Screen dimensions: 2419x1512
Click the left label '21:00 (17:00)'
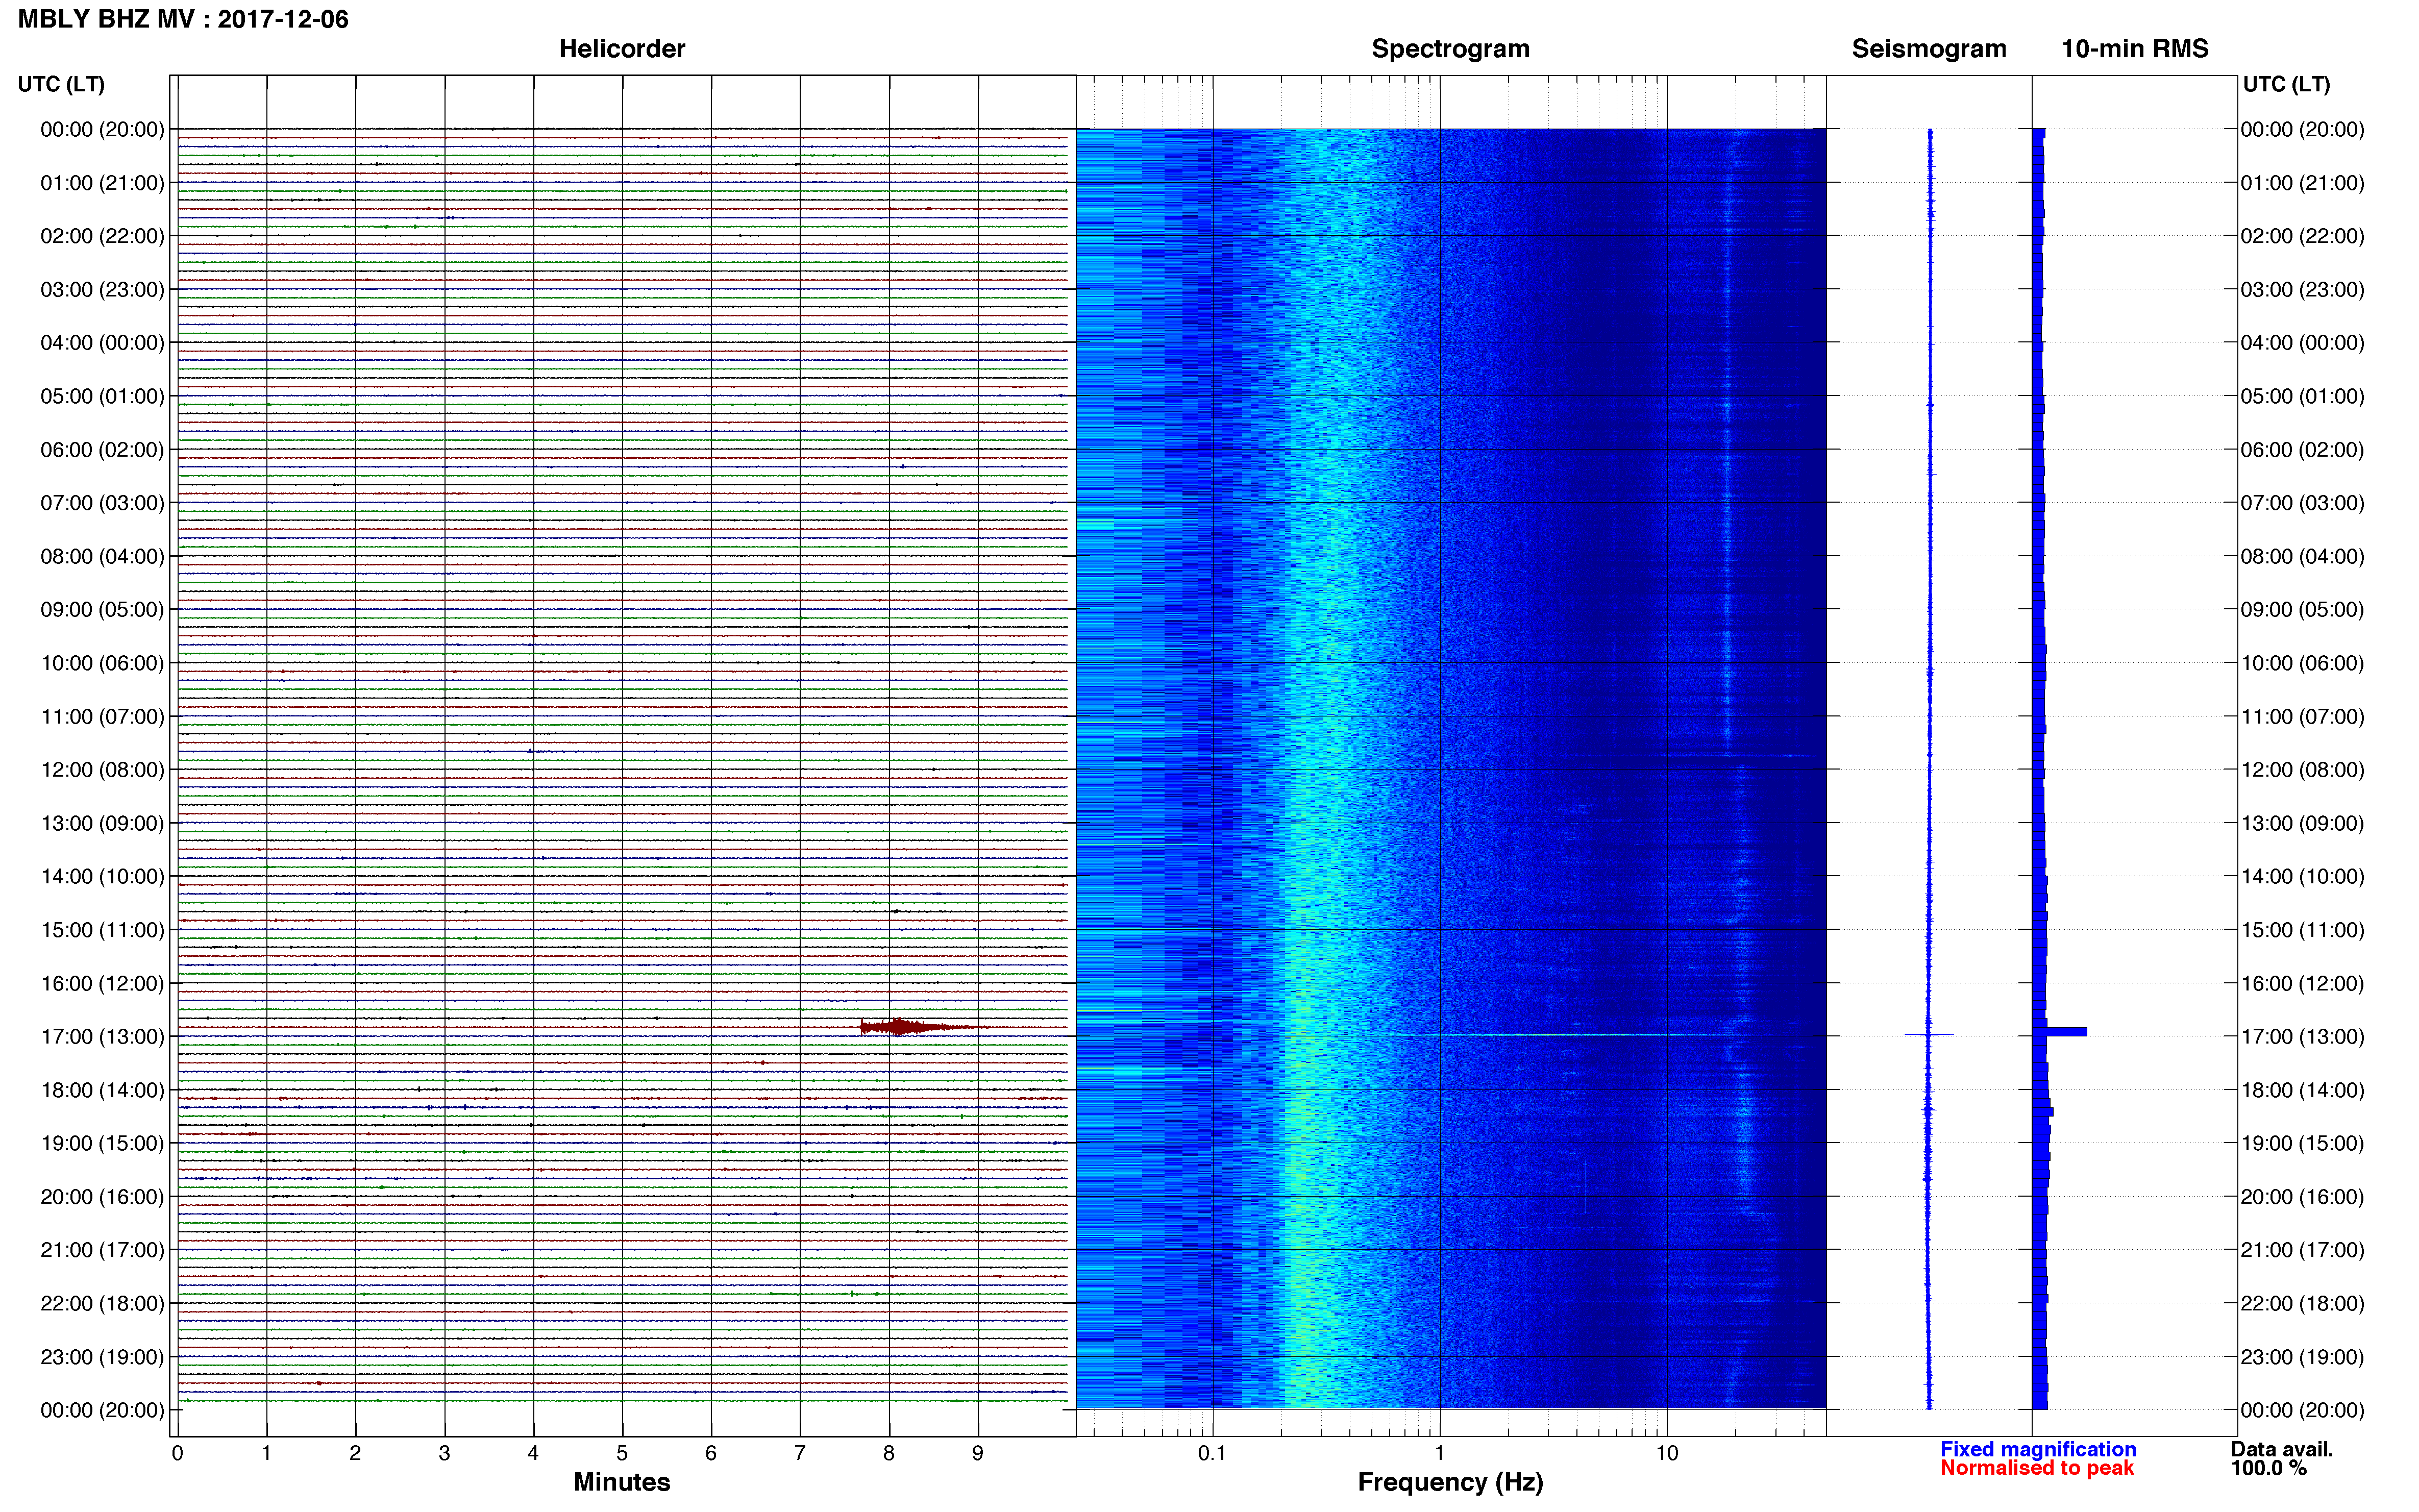click(102, 1250)
